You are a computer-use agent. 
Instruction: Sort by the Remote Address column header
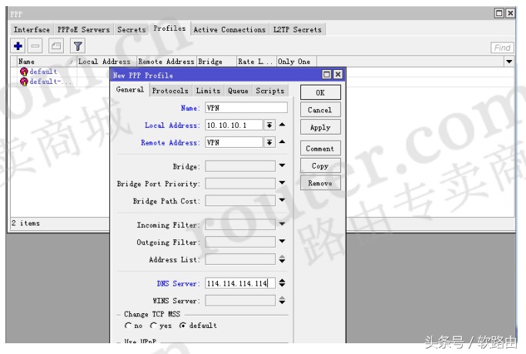166,62
